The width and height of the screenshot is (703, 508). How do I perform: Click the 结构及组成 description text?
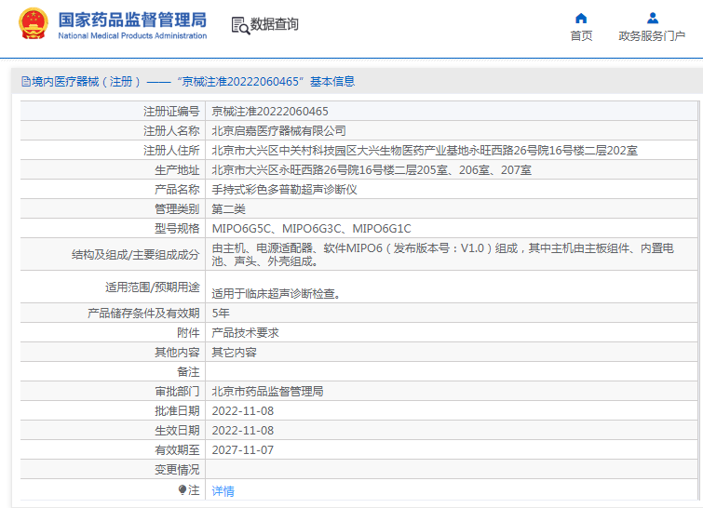tap(442, 254)
